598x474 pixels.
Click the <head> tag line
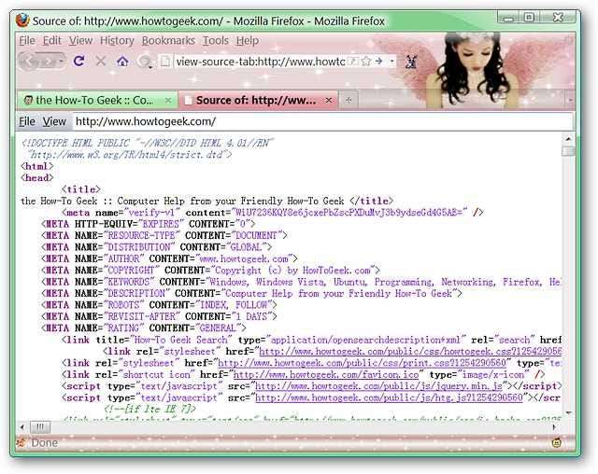(x=37, y=178)
